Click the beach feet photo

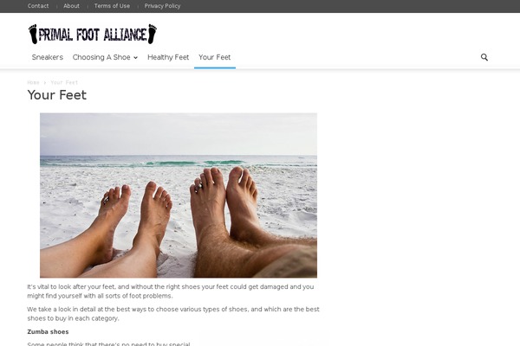[x=179, y=195]
